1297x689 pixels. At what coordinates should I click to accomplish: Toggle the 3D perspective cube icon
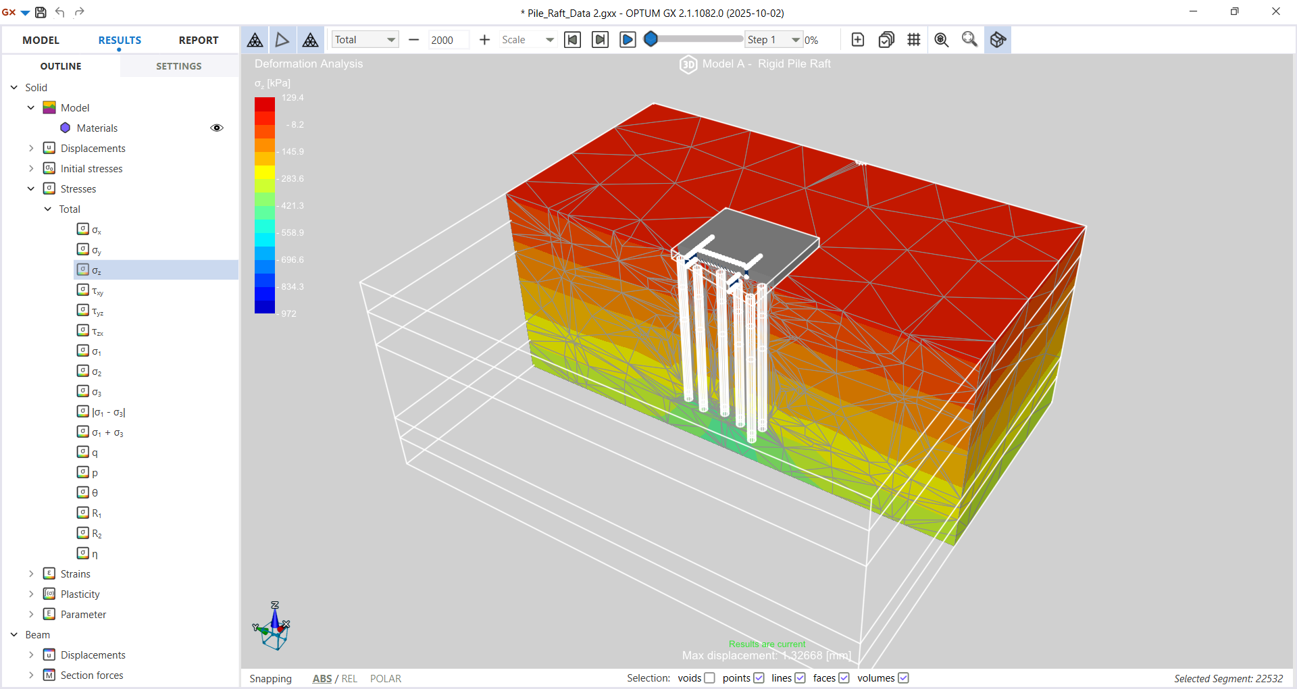[998, 40]
